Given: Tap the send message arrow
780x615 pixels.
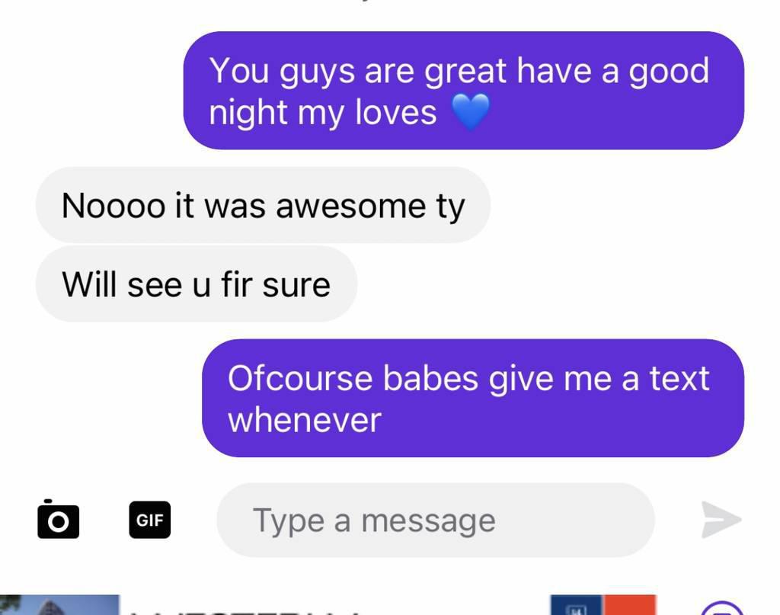Looking at the screenshot, I should coord(721,520).
